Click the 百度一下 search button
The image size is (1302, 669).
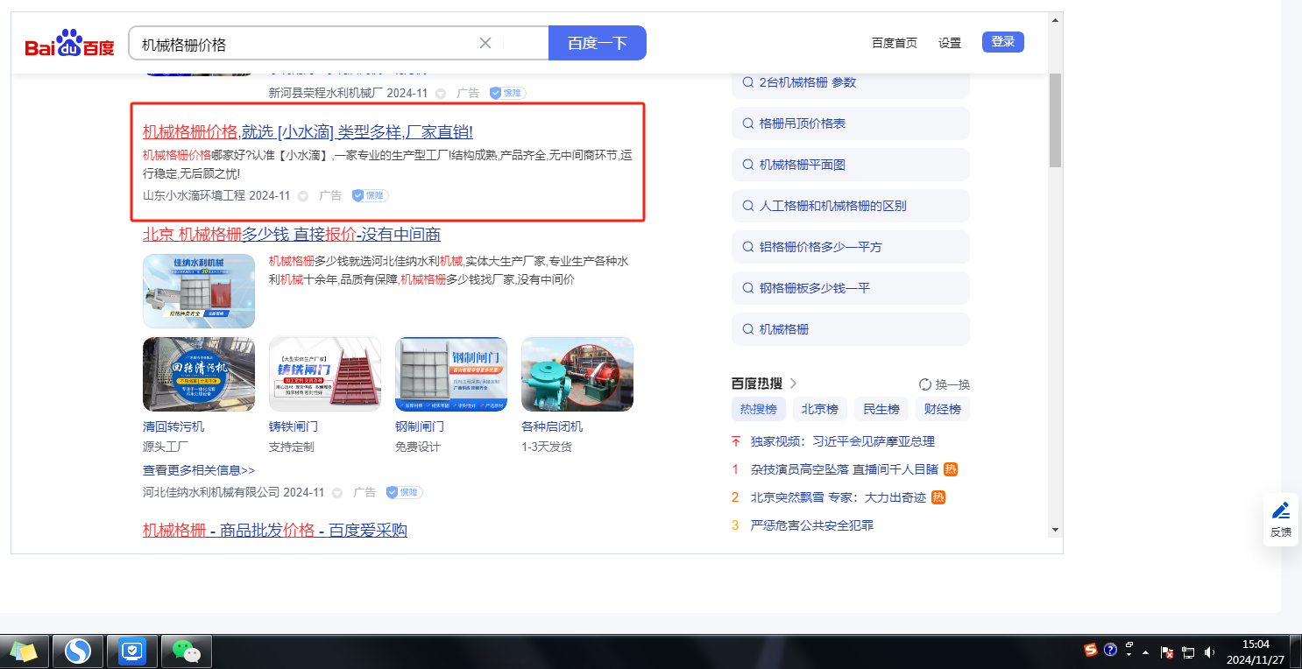598,43
